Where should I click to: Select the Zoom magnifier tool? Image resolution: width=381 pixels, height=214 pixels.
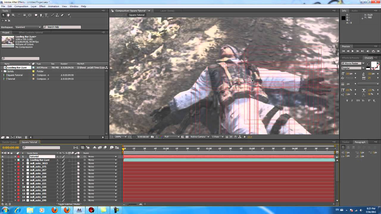point(13,15)
